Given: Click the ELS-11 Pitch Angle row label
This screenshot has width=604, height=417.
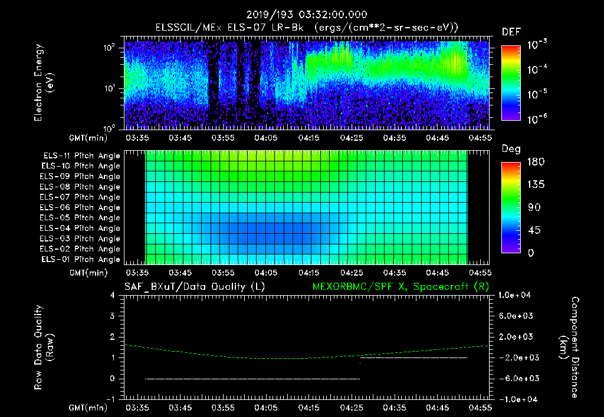Looking at the screenshot, I should (x=81, y=156).
